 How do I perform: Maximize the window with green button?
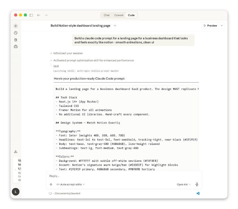25,15
